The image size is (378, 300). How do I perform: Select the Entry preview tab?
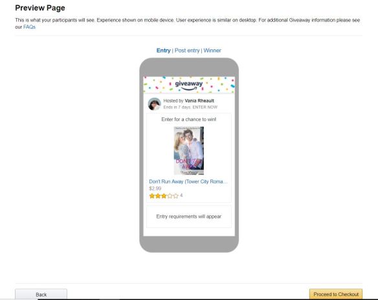tap(164, 51)
